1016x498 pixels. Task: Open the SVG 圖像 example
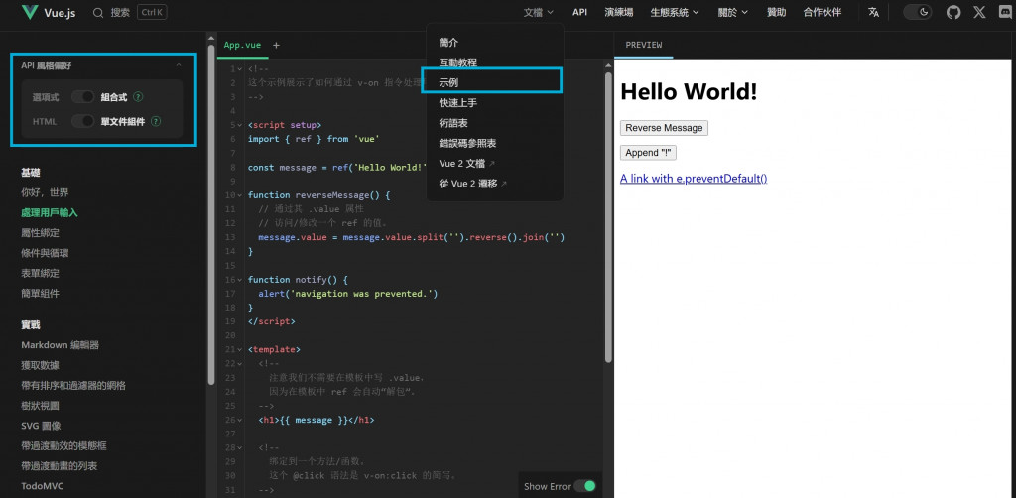point(41,426)
